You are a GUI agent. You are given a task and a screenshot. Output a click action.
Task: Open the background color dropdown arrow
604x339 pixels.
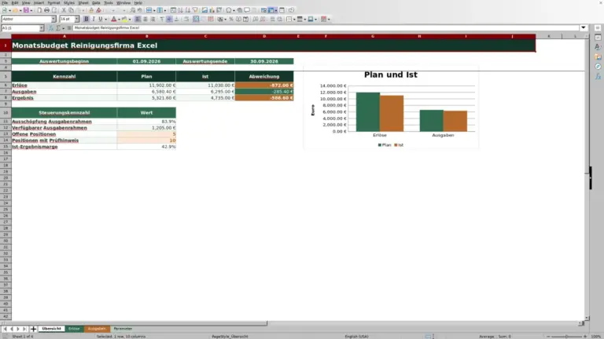(x=130, y=19)
